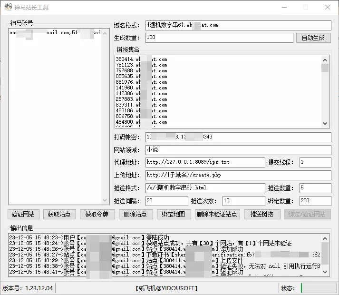
Task: Click the 纸飞机@YIDOUSOFT status text
Action: click(x=167, y=288)
